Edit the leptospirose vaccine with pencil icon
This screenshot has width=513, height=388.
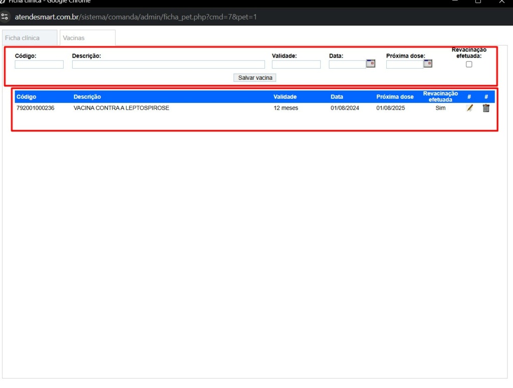click(x=469, y=108)
